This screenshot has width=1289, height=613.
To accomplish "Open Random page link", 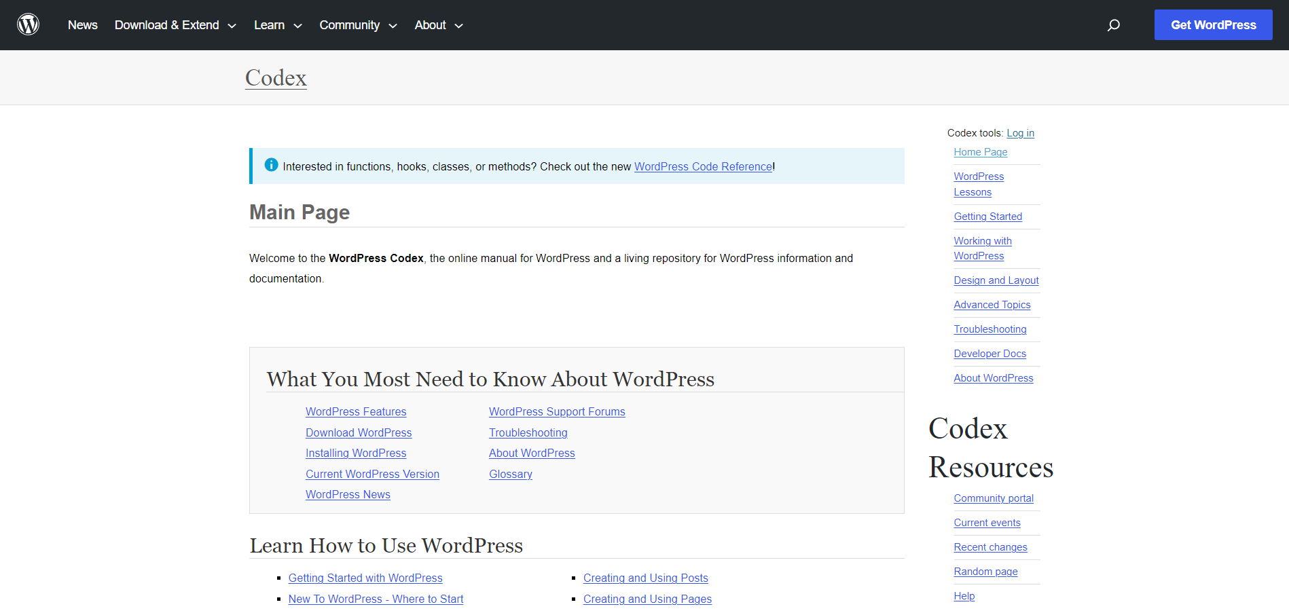I will pyautogui.click(x=985, y=572).
